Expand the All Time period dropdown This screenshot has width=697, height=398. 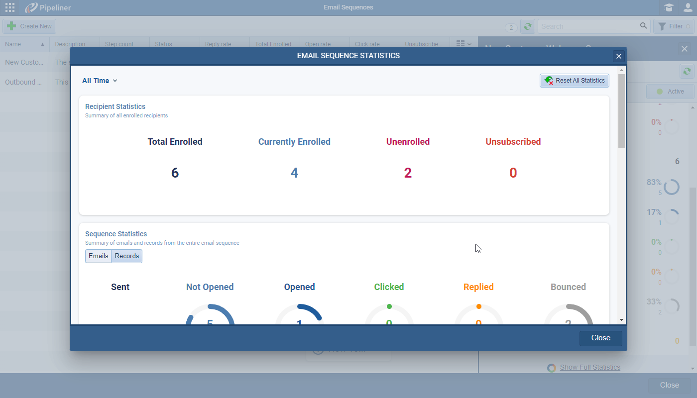pyautogui.click(x=100, y=81)
